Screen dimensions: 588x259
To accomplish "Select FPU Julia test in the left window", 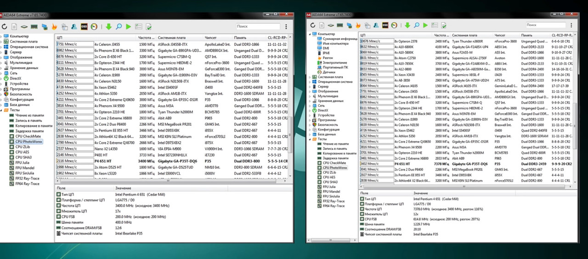I will (x=21, y=163).
